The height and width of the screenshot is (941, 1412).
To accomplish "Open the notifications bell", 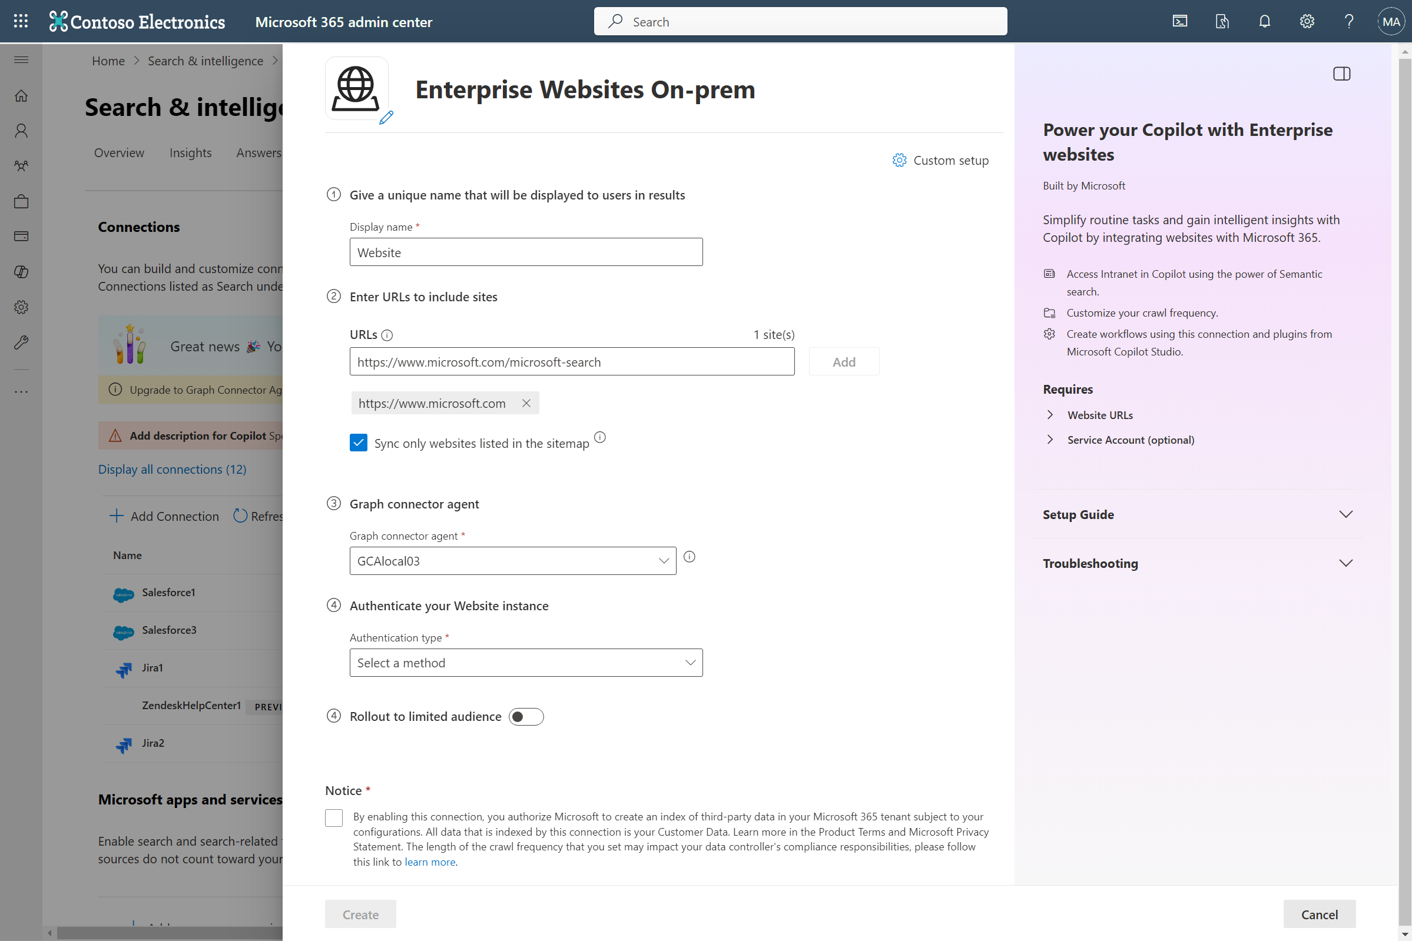I will 1264,21.
